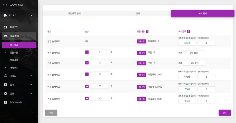Click the Reward gift icon in sidebar

(x=5, y=76)
